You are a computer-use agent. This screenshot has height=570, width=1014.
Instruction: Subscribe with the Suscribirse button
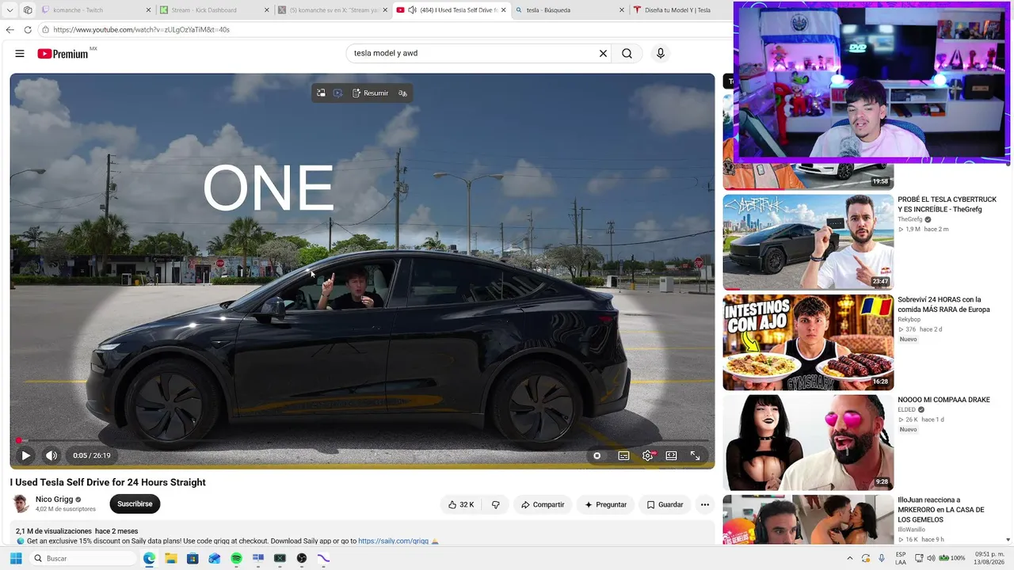[x=135, y=503]
